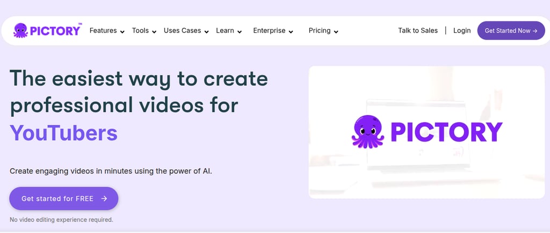550x233 pixels.
Task: Open the Learn menu
Action: [225, 31]
